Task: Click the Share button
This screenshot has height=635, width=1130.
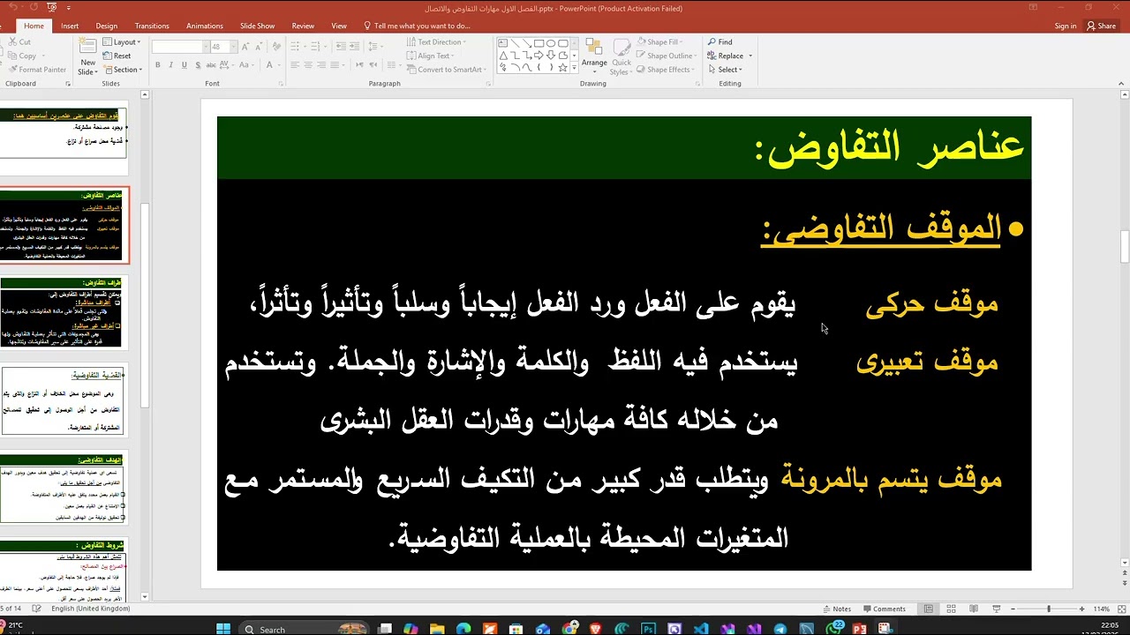Action: 1102,26
